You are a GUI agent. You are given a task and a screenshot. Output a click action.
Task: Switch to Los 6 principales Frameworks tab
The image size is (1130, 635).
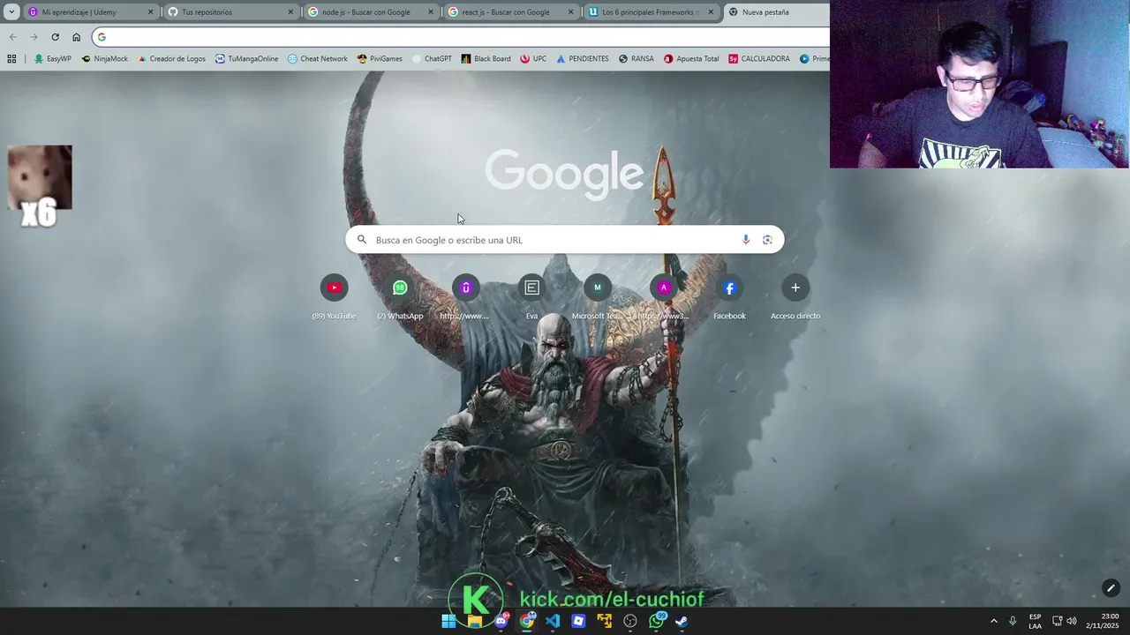point(651,12)
